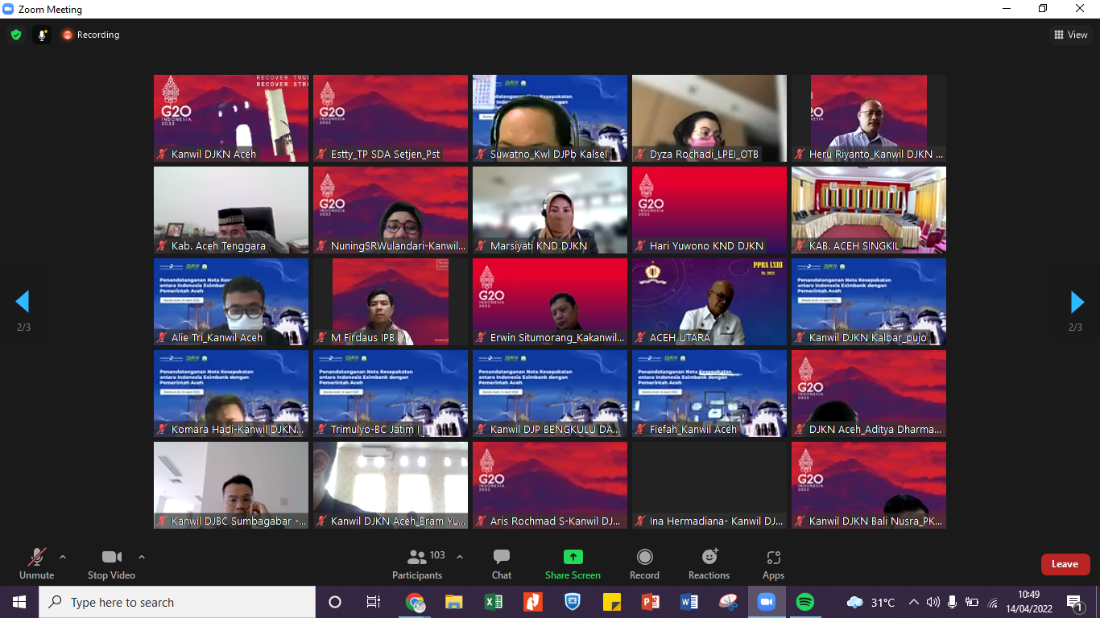Screen dimensions: 1100x618
Task: Open the Chat panel
Action: [x=501, y=563]
